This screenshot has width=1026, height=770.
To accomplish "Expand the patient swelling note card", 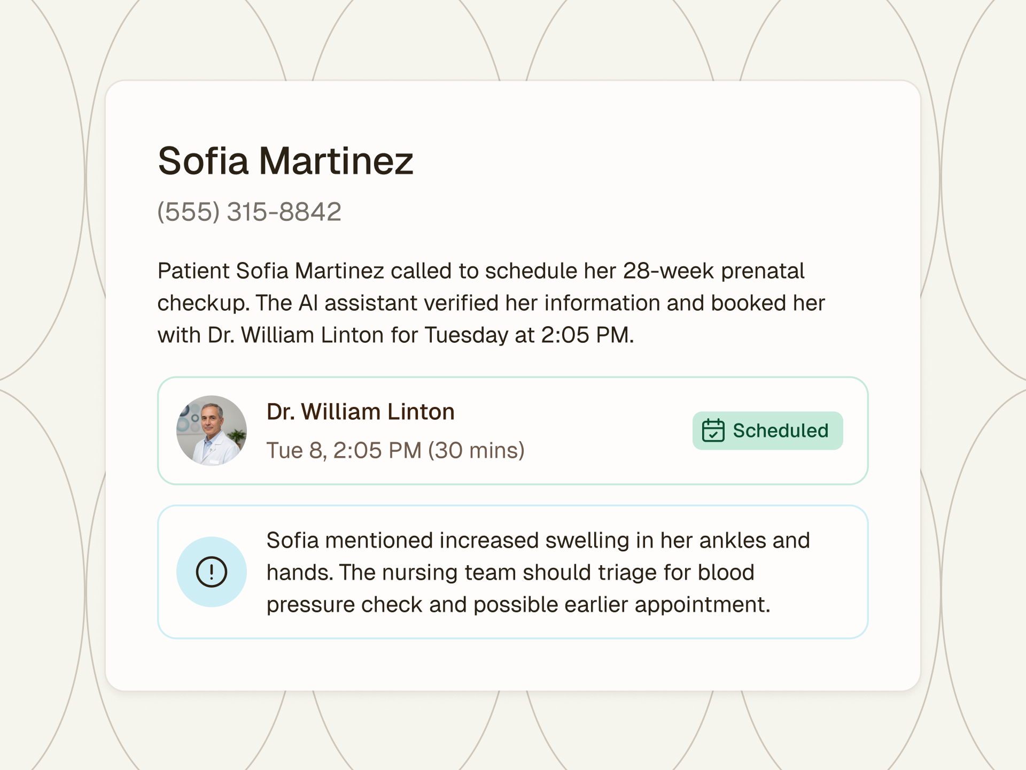I will pyautogui.click(x=513, y=571).
